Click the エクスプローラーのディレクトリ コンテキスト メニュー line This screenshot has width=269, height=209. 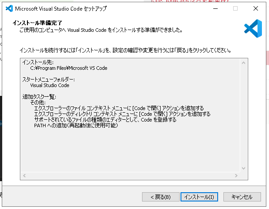click(x=122, y=114)
